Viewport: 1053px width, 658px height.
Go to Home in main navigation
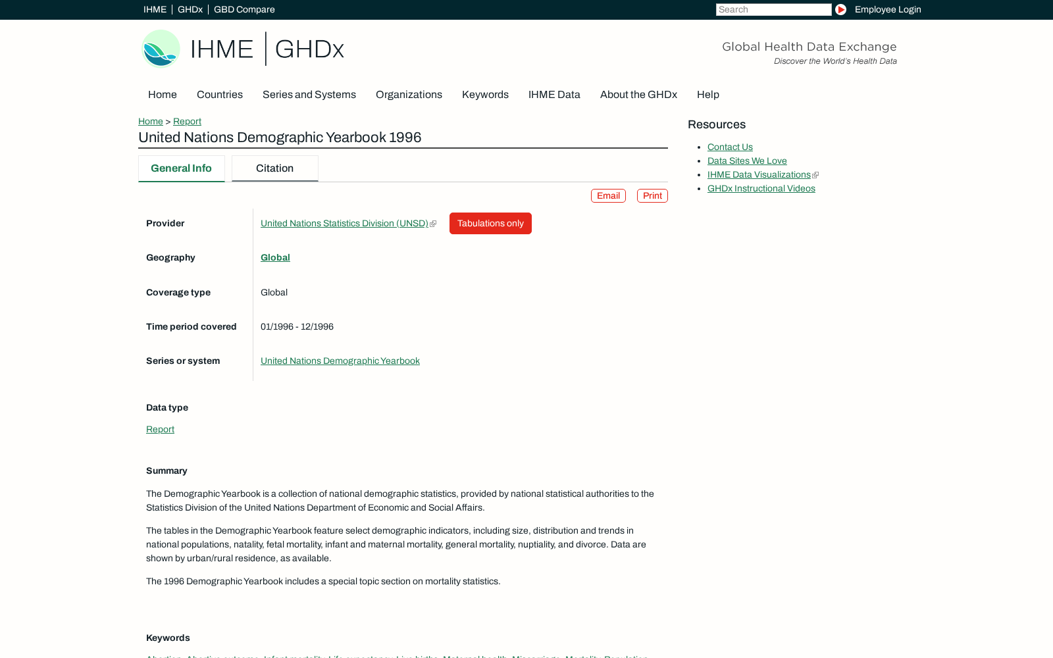163,95
